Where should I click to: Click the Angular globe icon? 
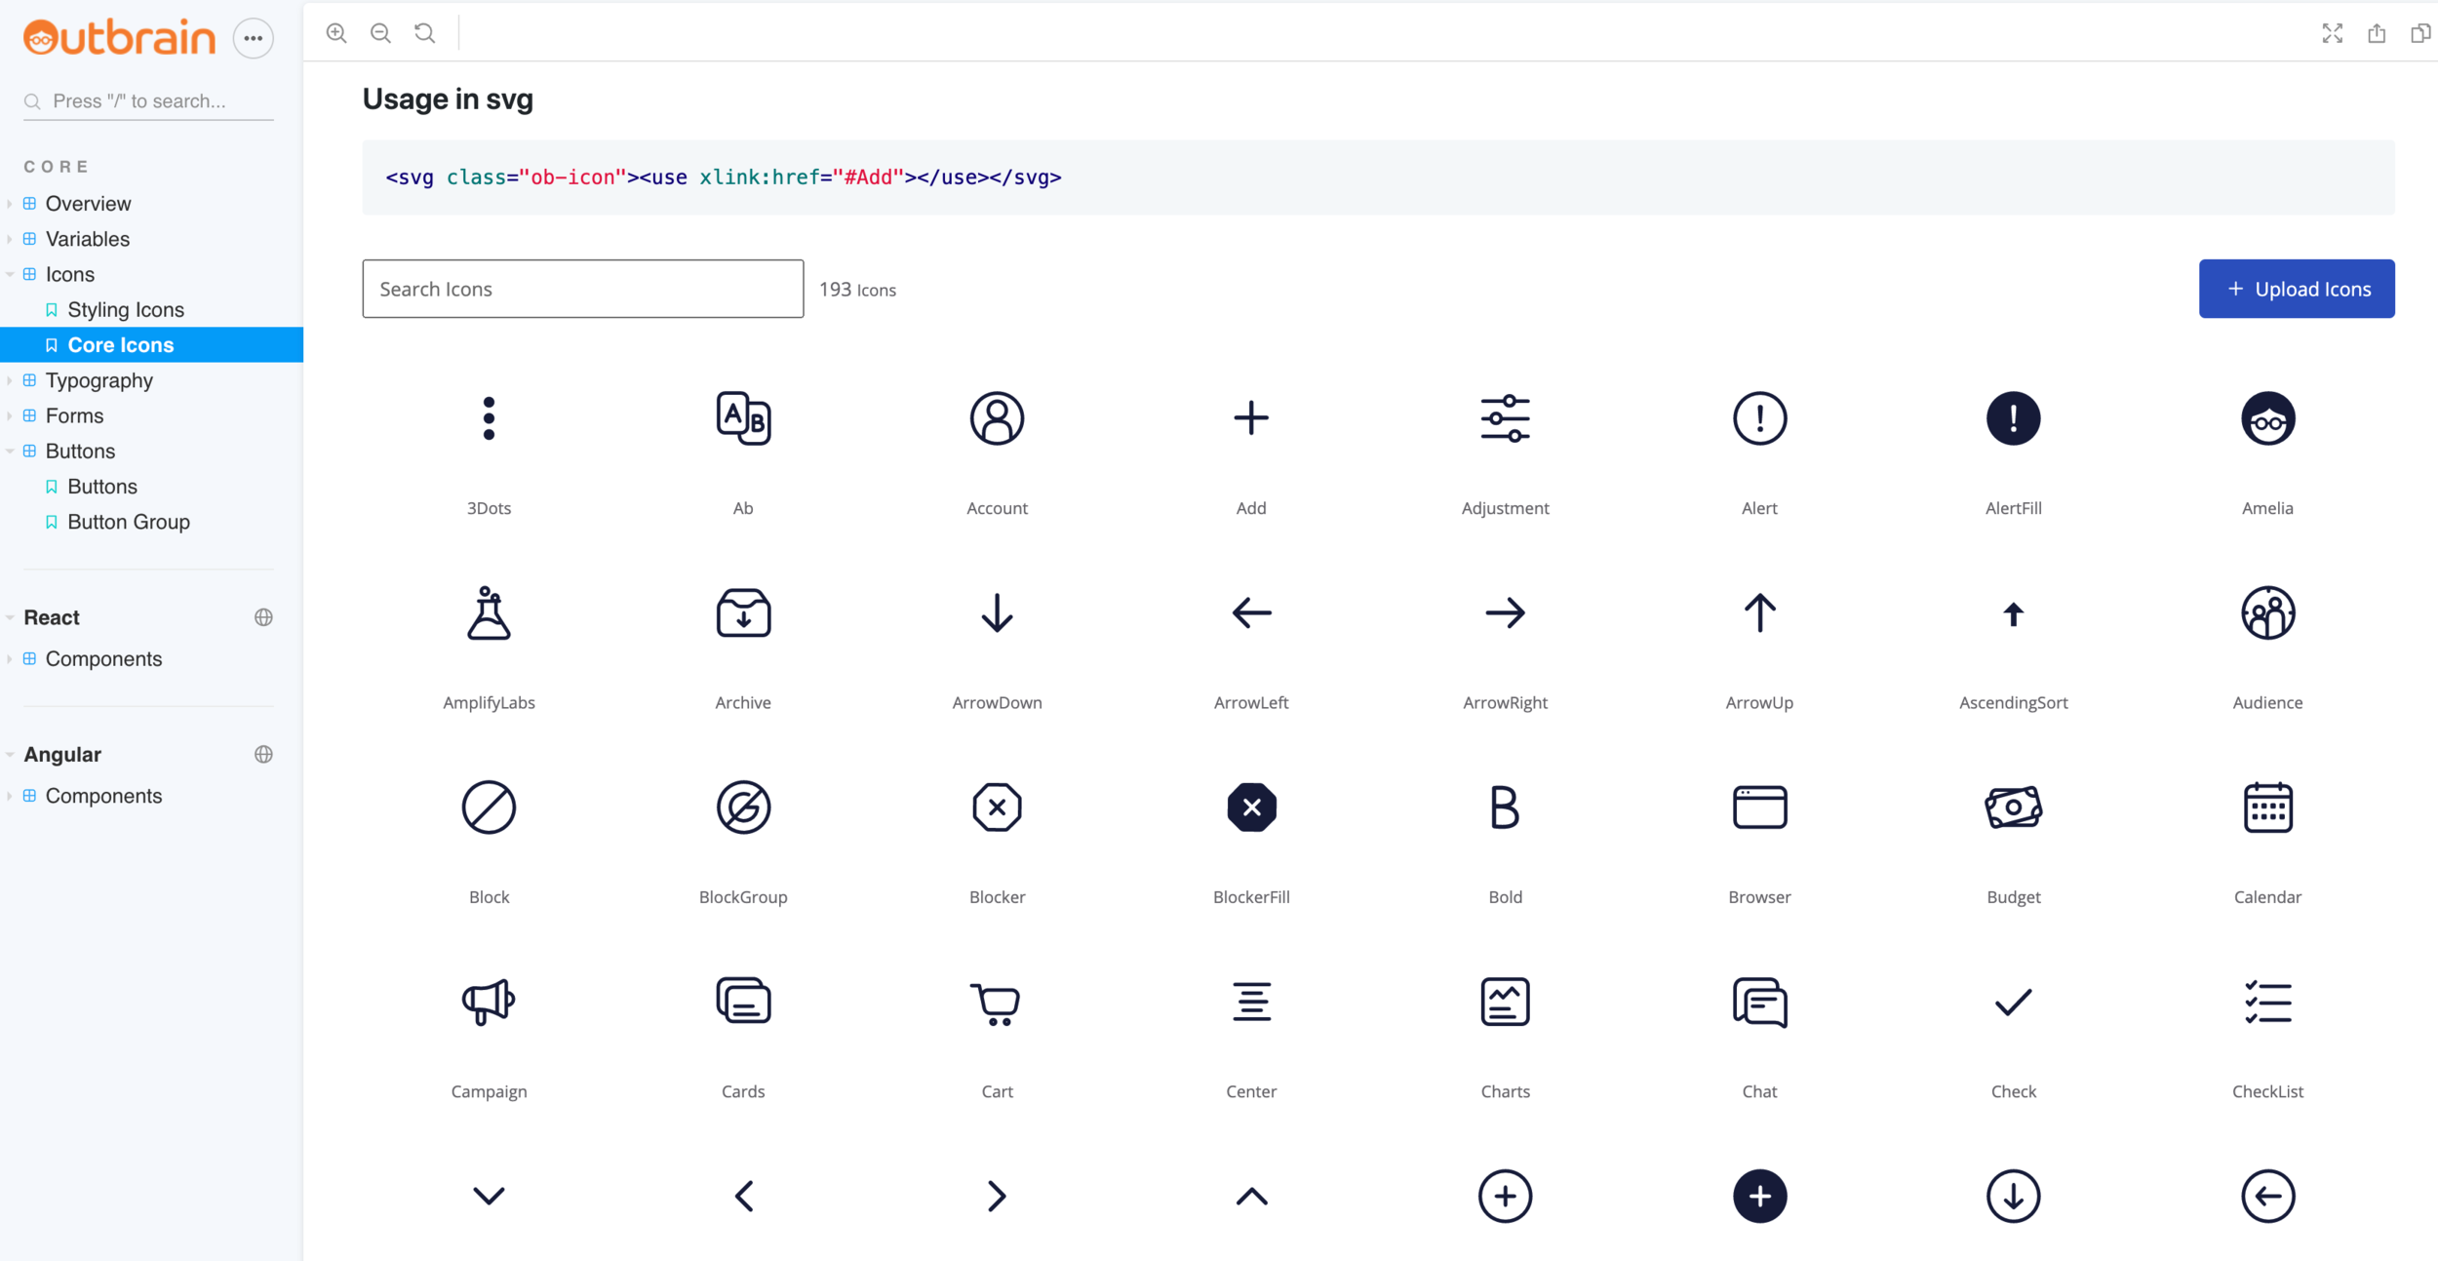[x=263, y=754]
